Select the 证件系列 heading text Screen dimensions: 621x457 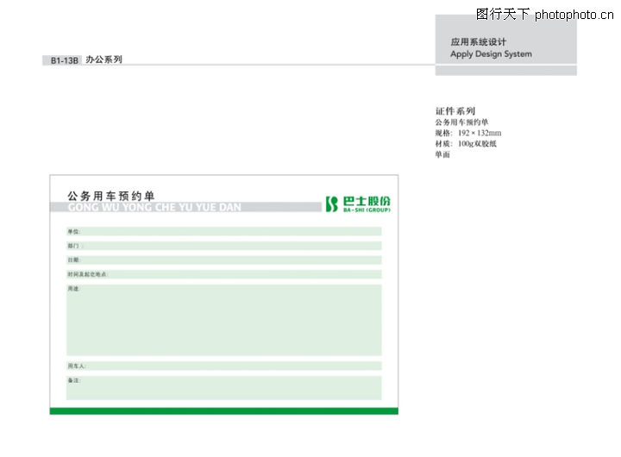pos(455,111)
